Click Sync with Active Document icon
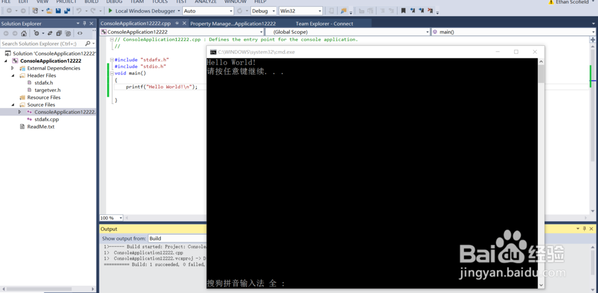 (x=50, y=33)
